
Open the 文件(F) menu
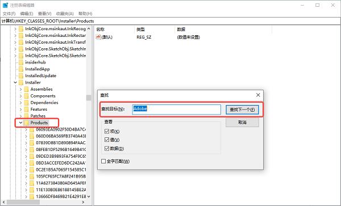[x=9, y=14]
